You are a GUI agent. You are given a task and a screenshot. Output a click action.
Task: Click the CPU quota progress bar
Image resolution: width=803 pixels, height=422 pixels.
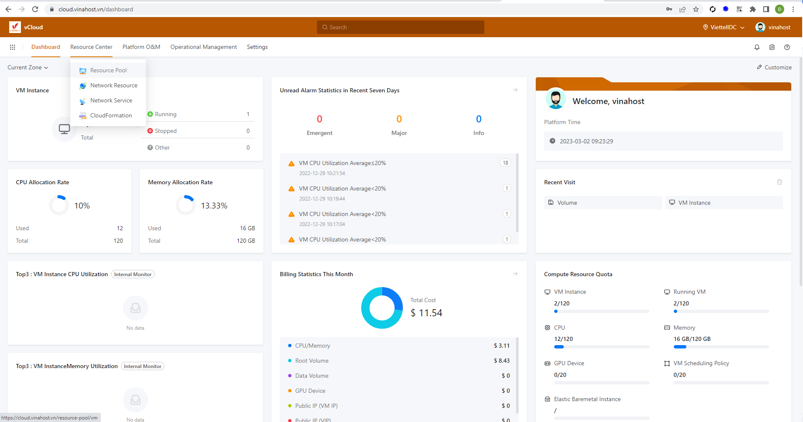601,347
